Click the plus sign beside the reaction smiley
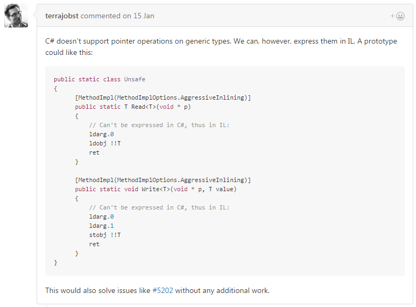This screenshot has height=307, width=416. pos(392,16)
